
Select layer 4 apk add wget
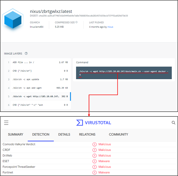37,88
